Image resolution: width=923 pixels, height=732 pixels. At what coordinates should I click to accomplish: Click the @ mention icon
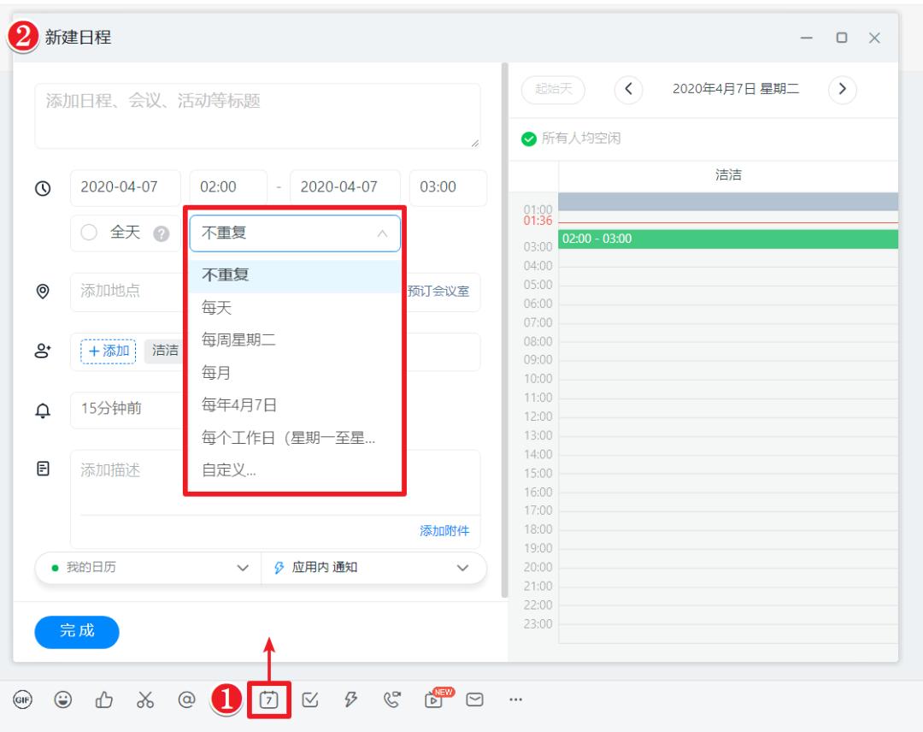186,699
